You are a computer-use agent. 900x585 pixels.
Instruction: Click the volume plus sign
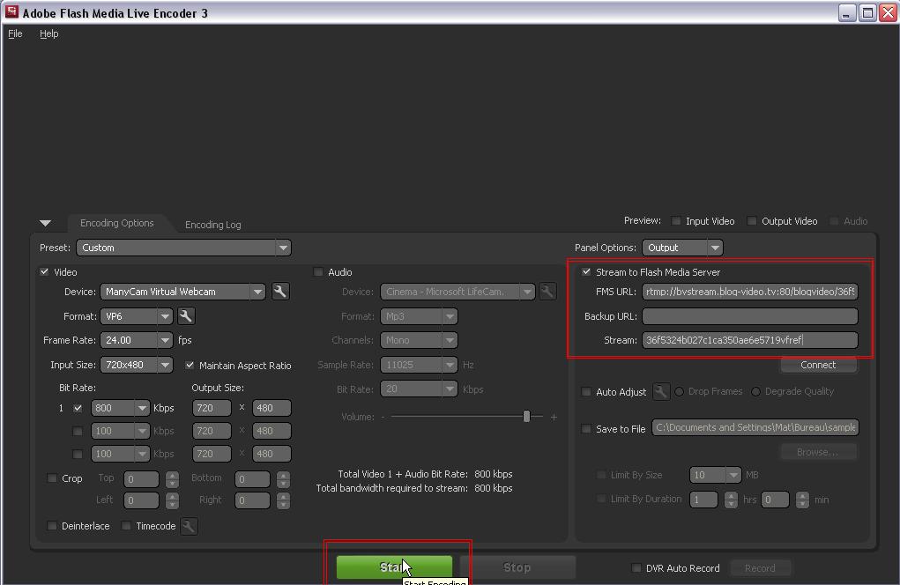coord(554,417)
